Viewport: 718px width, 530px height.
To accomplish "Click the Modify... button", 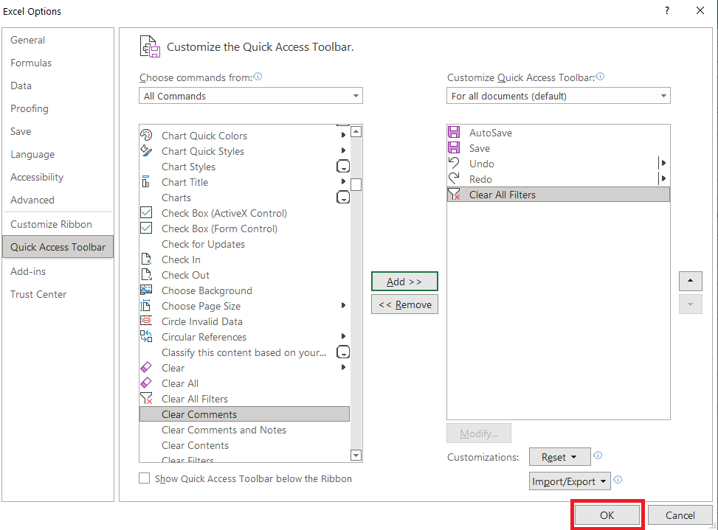I will click(x=479, y=433).
